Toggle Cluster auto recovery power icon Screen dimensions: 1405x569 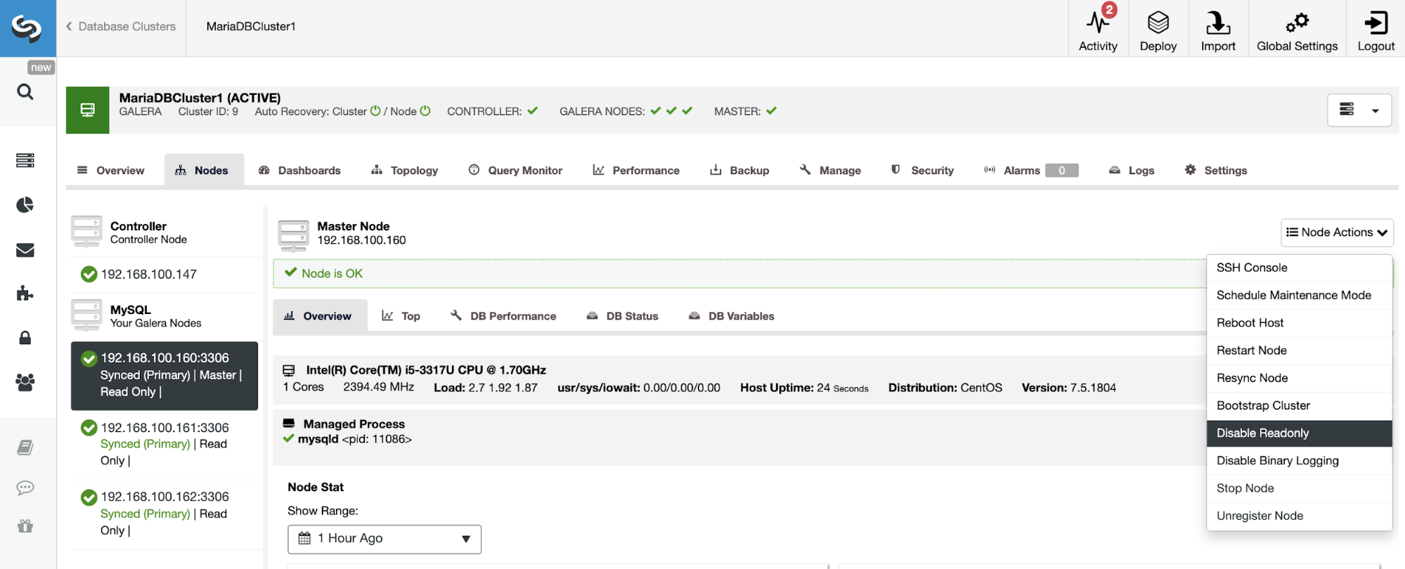[x=375, y=111]
